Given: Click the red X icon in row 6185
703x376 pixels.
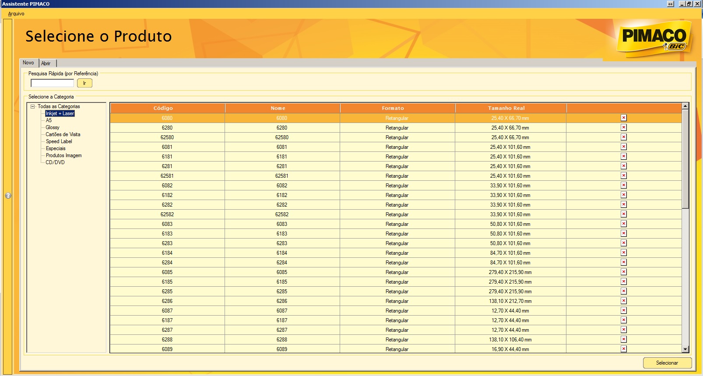Looking at the screenshot, I should (624, 281).
